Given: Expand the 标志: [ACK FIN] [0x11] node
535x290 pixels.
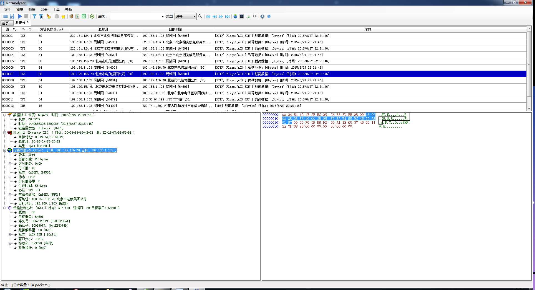Looking at the screenshot, I should (x=10, y=234).
